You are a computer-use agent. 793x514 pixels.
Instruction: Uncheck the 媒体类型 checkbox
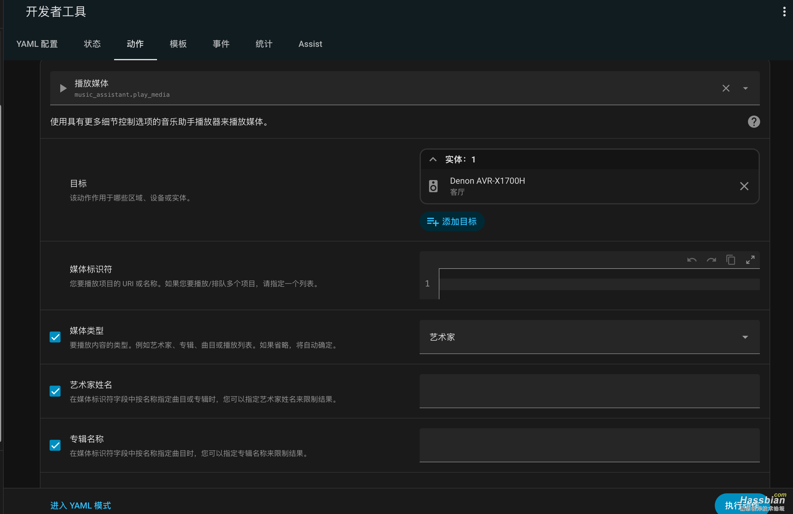(55, 337)
